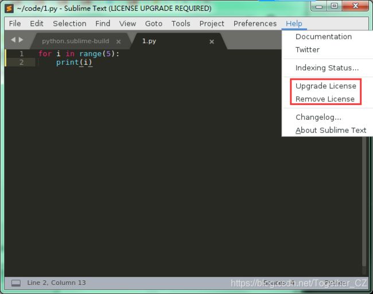
Task: Switch to the python.sublime-build tab
Action: point(75,41)
